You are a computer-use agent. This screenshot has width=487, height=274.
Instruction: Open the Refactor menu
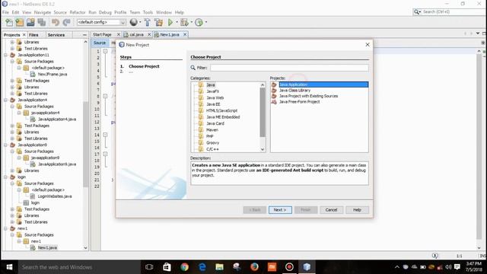[78, 12]
